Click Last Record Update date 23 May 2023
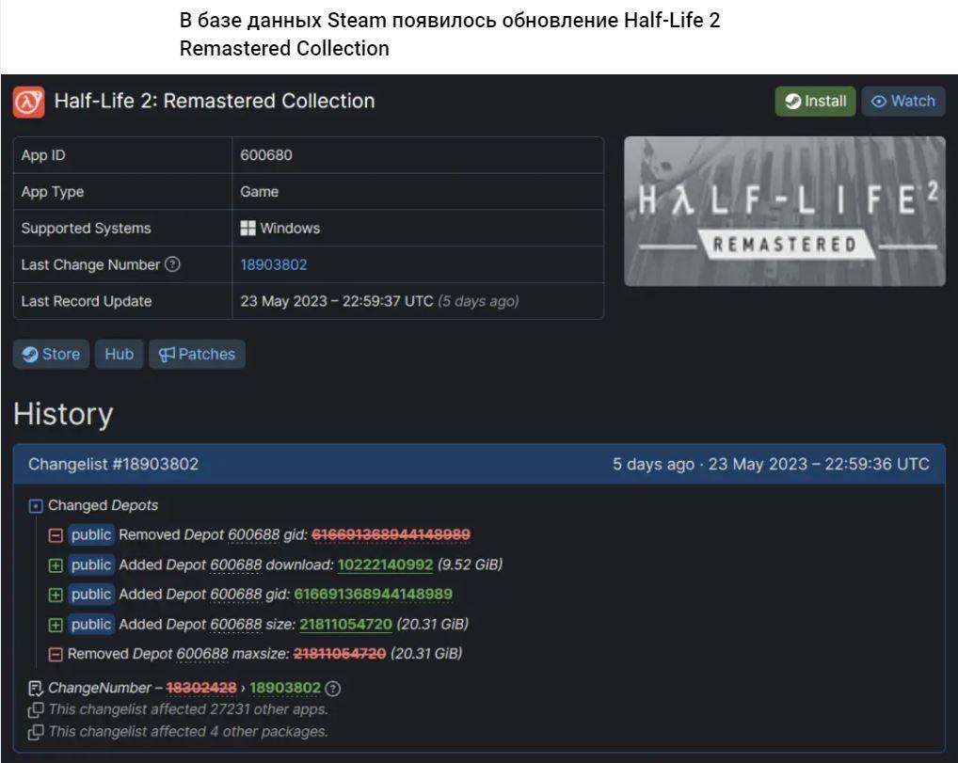The width and height of the screenshot is (958, 763). click(283, 301)
